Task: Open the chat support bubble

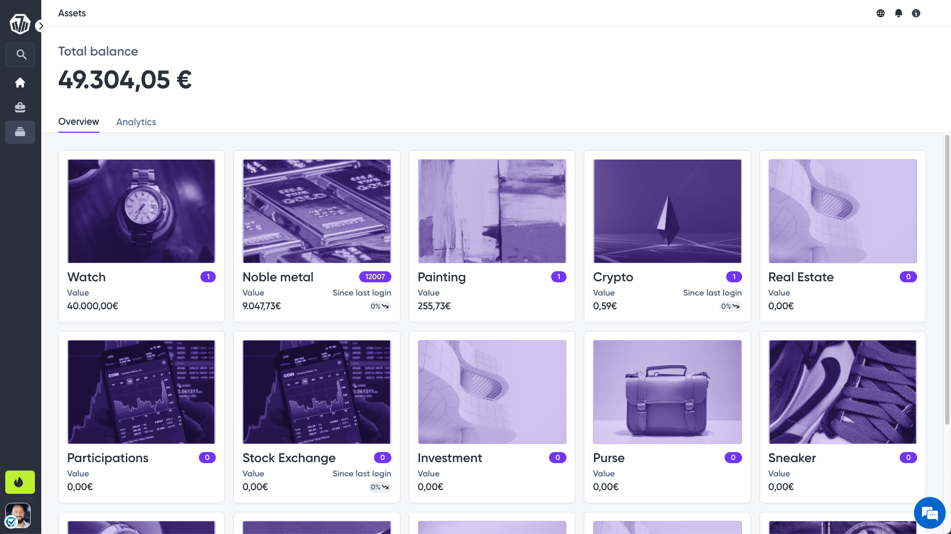Action: [930, 513]
